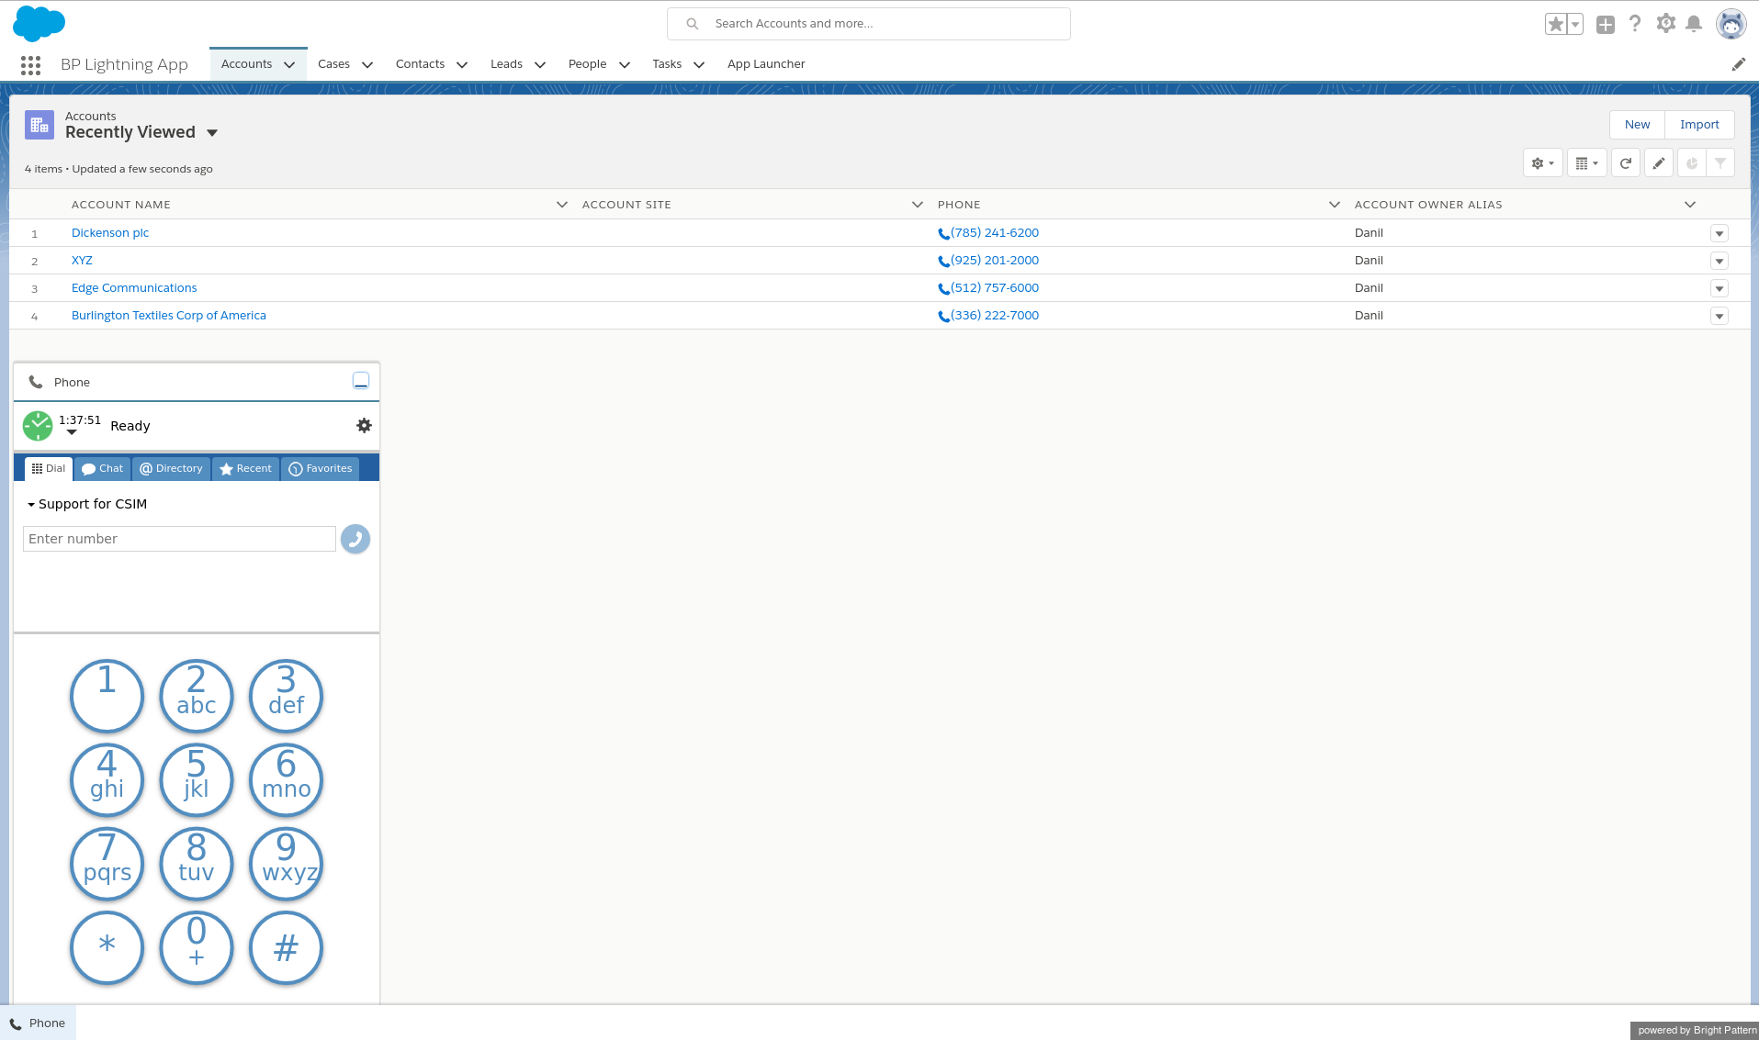Screen dimensions: 1759x1040
Task: Open the Edge Communications account link
Action: (134, 288)
